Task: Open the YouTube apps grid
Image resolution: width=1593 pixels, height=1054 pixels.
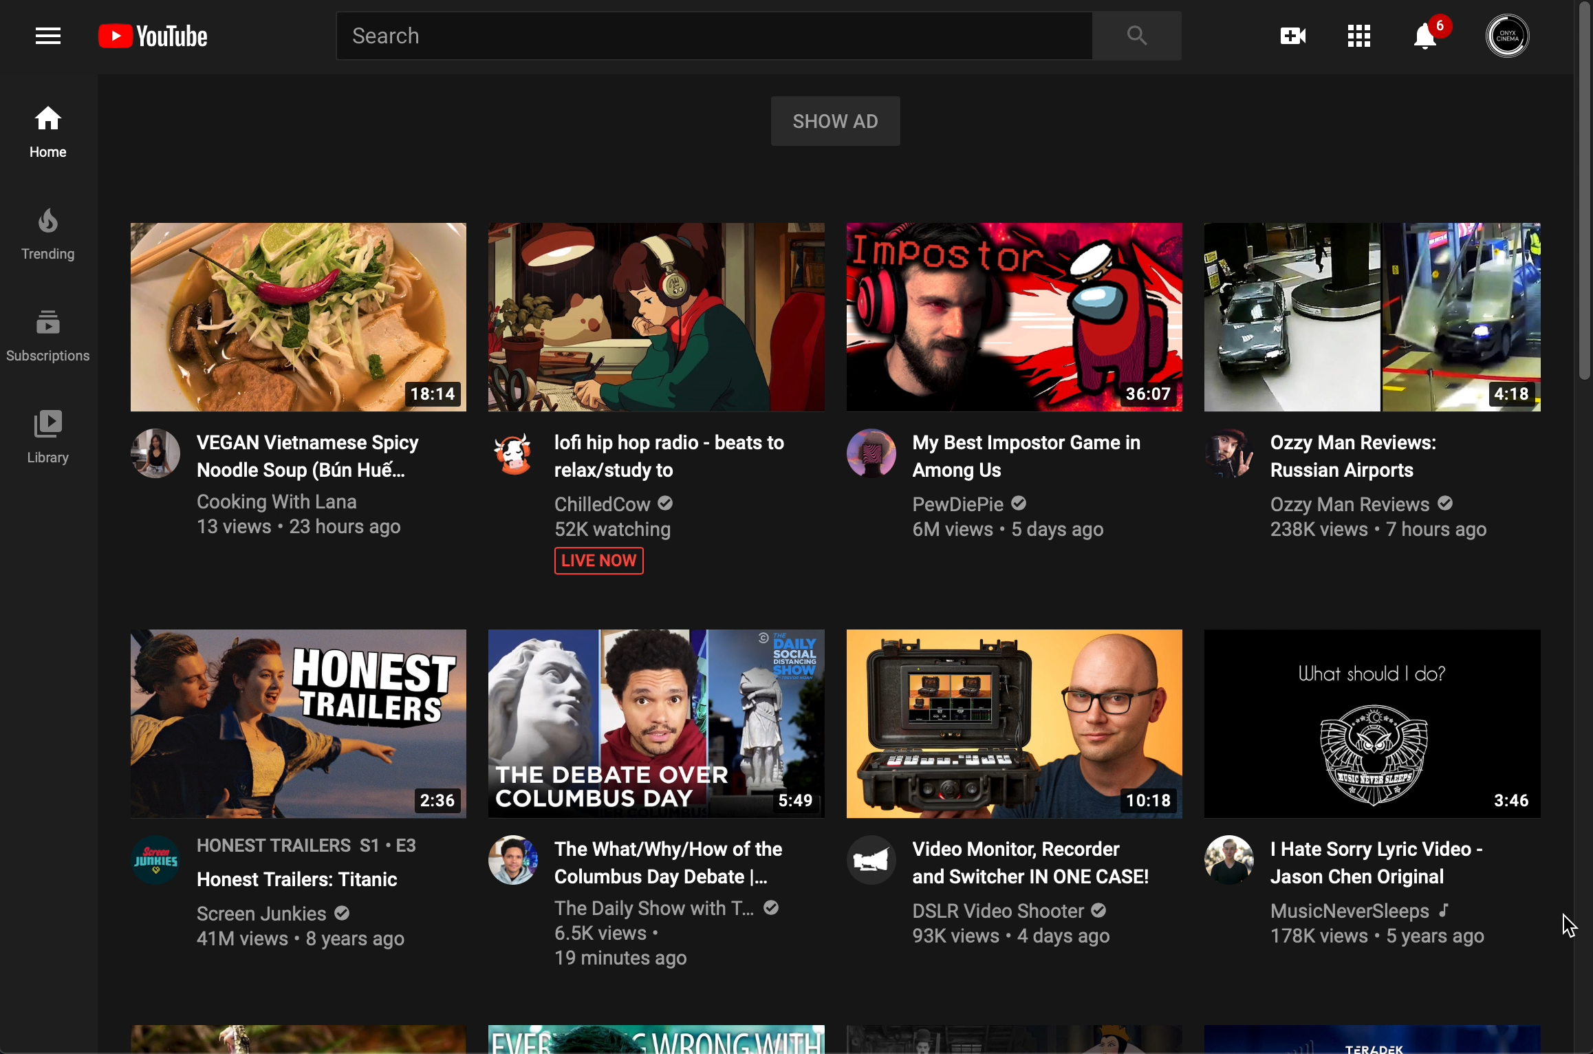Action: [1358, 36]
